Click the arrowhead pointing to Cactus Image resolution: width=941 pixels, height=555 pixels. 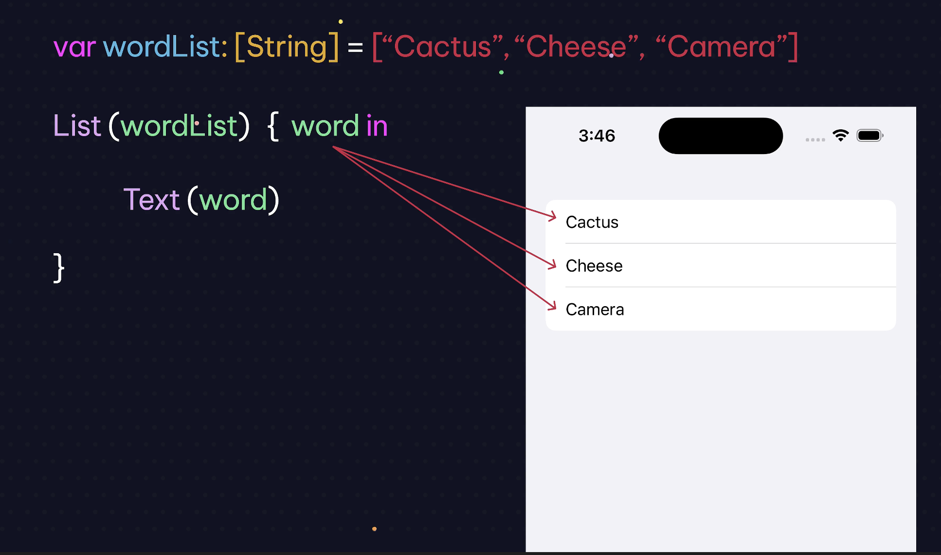552,216
